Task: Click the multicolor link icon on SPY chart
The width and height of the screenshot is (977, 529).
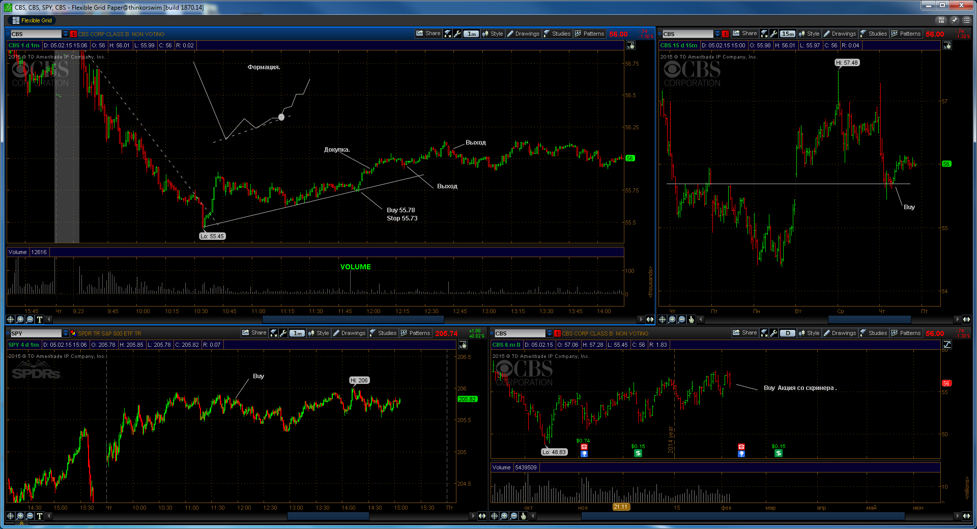Action: pos(73,333)
